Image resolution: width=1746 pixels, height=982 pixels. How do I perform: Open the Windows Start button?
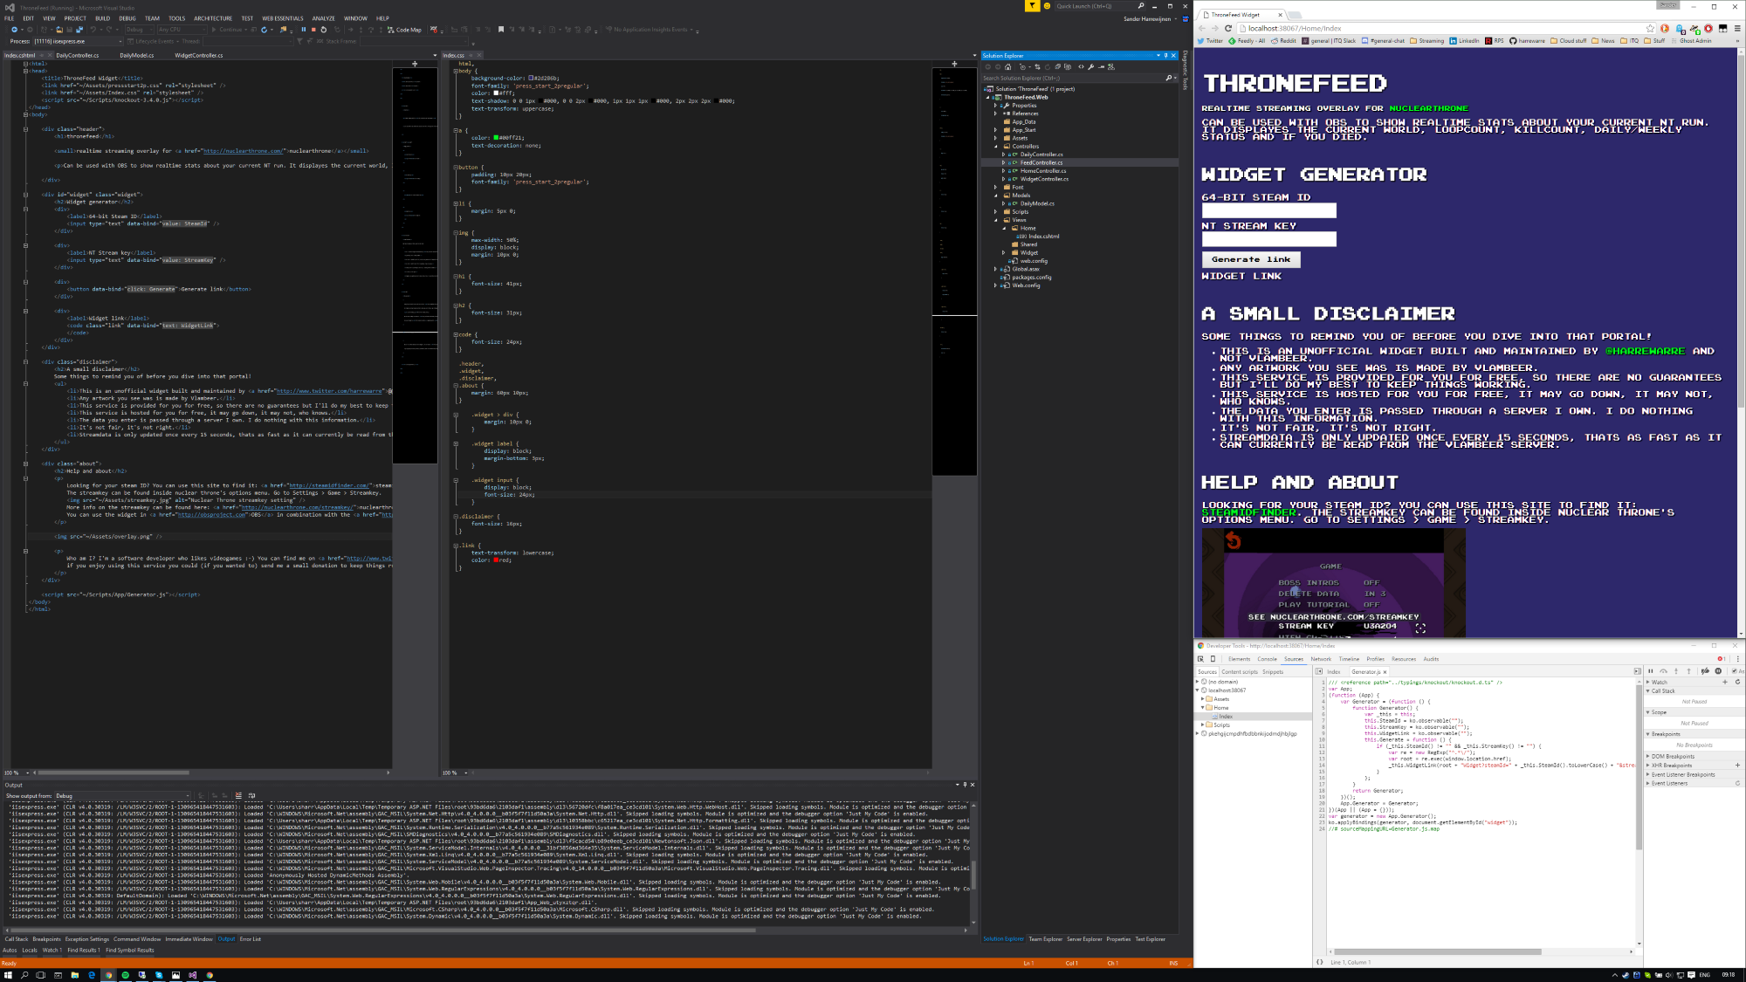click(x=9, y=975)
